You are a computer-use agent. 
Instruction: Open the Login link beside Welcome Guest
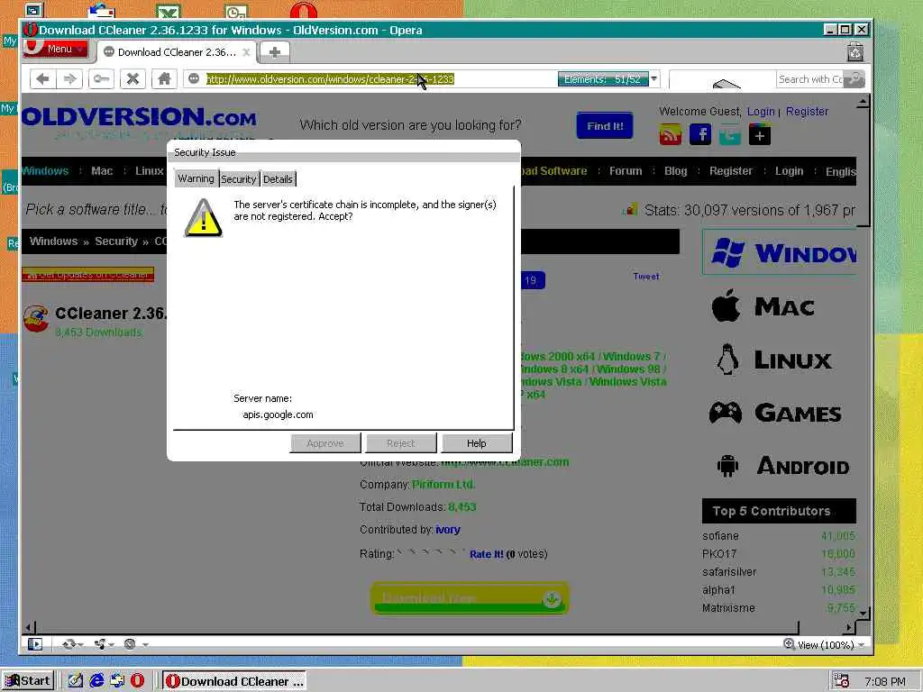(x=761, y=111)
